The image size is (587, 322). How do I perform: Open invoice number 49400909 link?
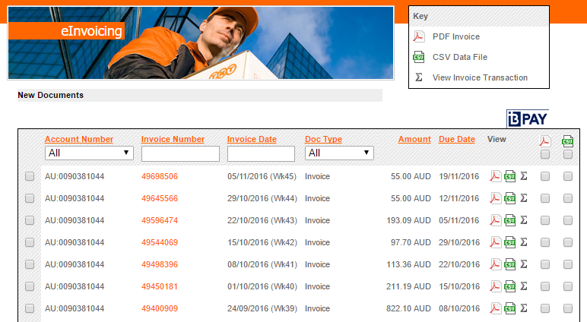[160, 309]
